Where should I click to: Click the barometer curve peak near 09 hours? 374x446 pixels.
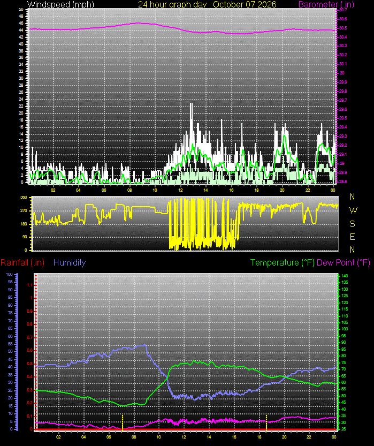tap(139, 23)
